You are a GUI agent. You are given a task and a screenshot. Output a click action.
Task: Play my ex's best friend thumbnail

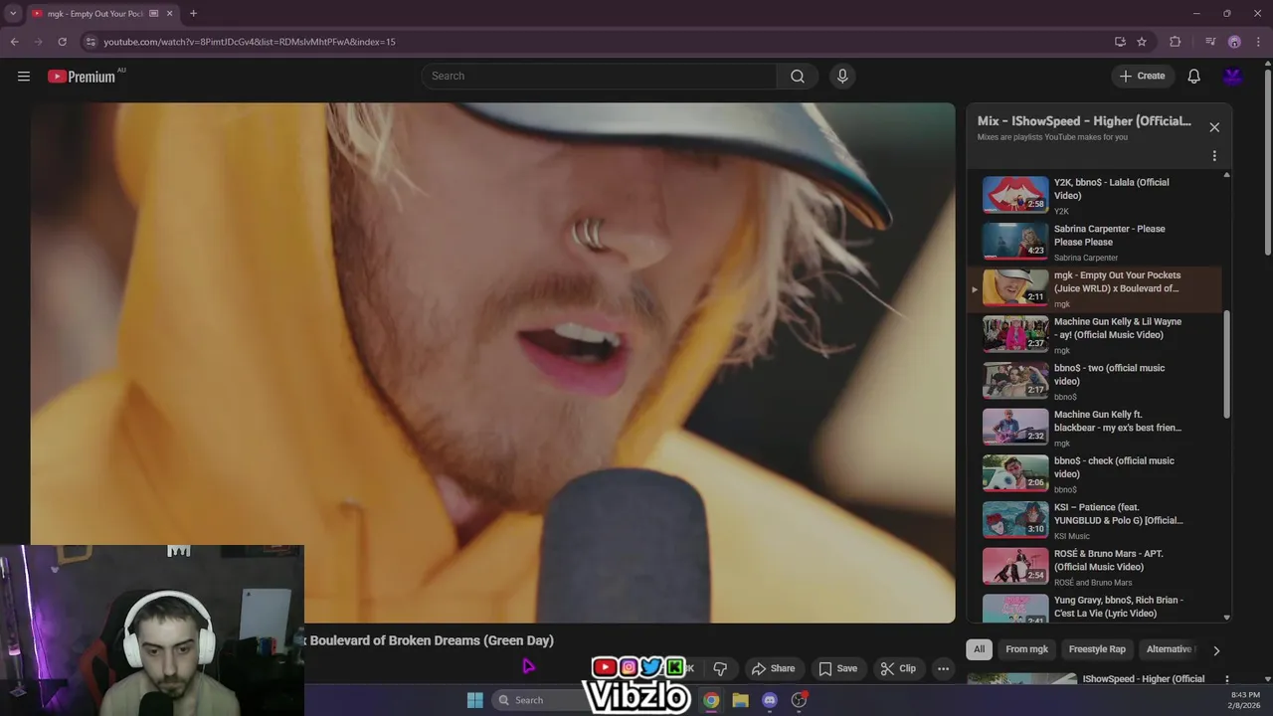[x=1015, y=427]
